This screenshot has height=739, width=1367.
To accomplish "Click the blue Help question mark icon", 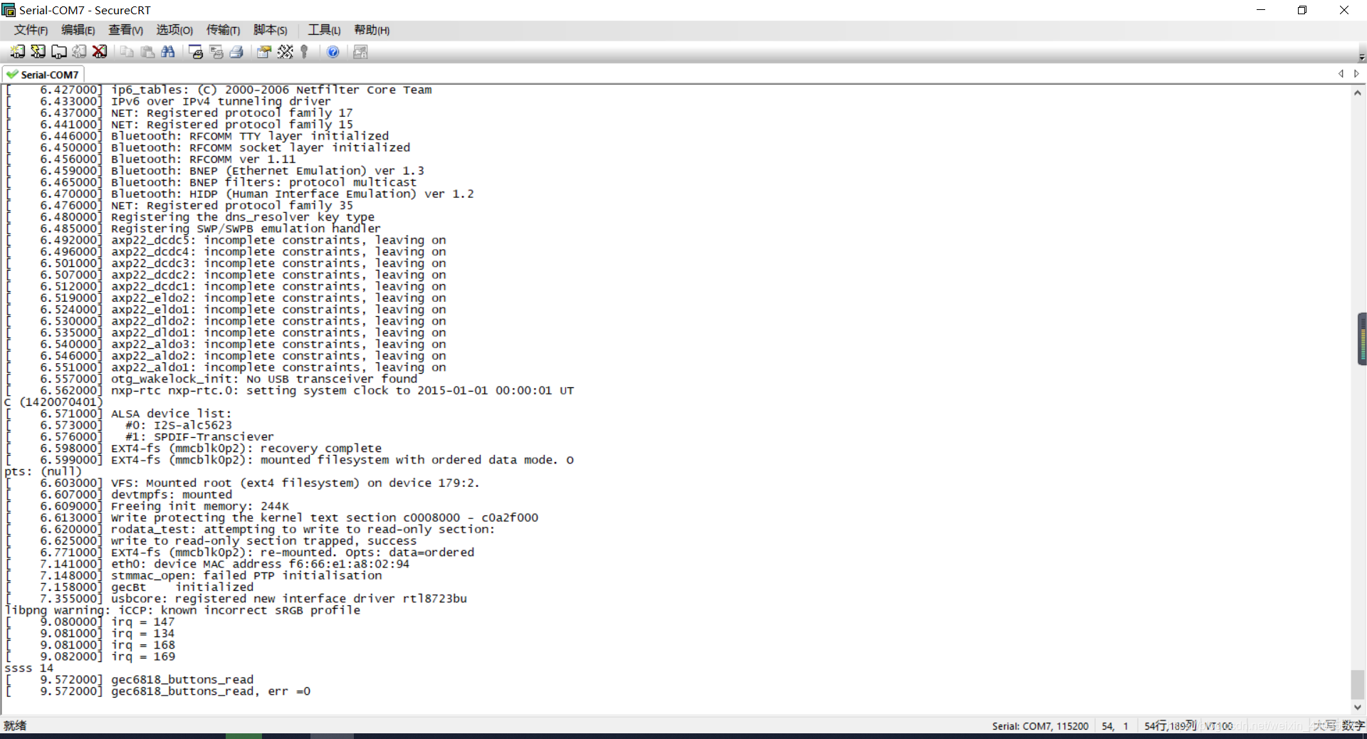I will pyautogui.click(x=332, y=51).
